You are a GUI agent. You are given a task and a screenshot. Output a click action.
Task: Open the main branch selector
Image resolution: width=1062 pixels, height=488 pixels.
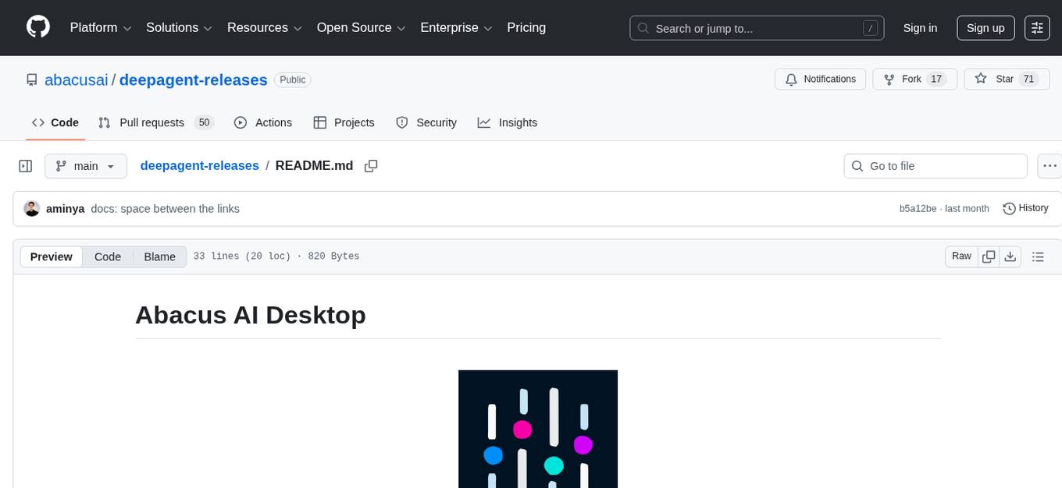[x=85, y=166]
